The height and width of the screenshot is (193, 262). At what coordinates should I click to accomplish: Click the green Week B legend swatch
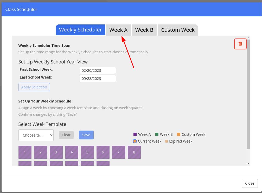coord(157,134)
